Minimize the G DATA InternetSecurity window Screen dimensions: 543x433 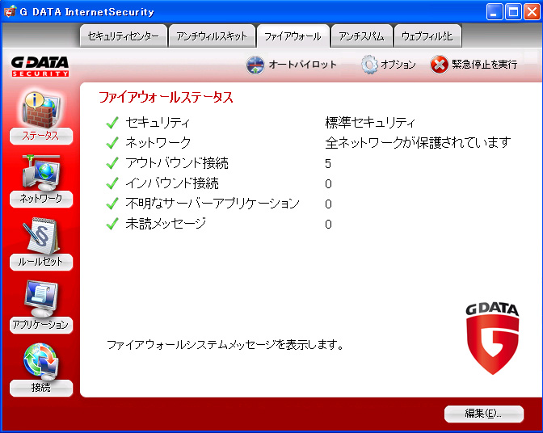(x=495, y=12)
